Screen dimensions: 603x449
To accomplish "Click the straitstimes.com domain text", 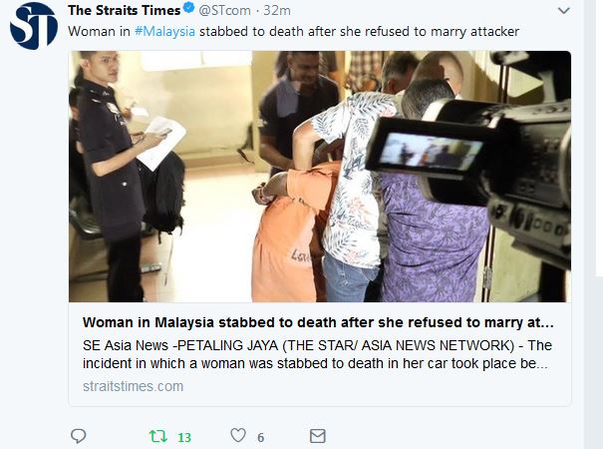I will (134, 386).
